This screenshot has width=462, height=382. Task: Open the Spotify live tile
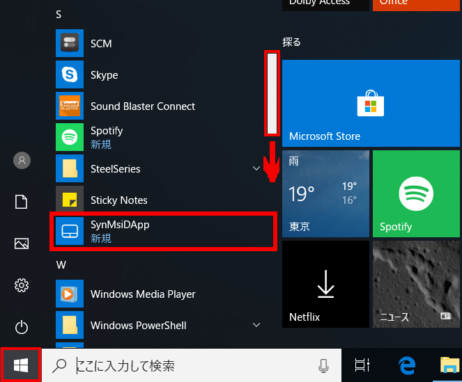(x=416, y=193)
